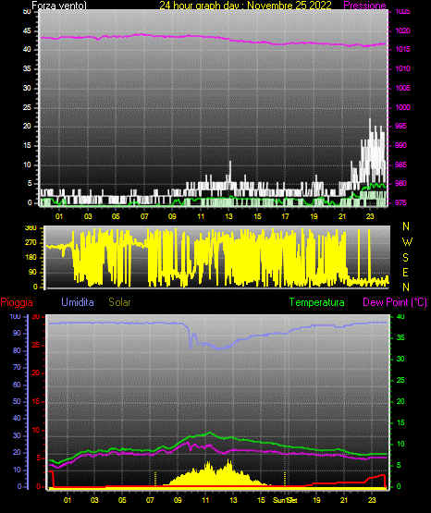Click the yellow solar radiation peak near noon
Viewport: 431px width, 513px height.
point(228,461)
